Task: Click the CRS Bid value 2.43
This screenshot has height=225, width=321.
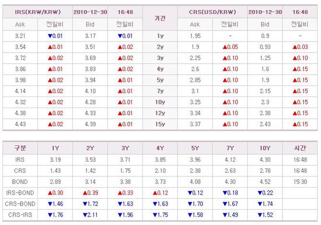Action: point(265,124)
